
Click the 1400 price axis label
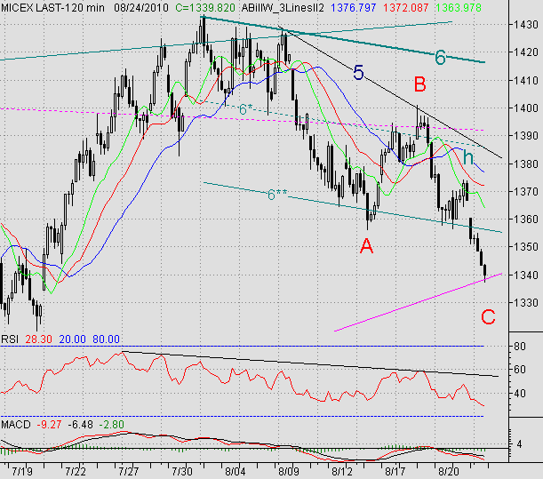[x=526, y=108]
